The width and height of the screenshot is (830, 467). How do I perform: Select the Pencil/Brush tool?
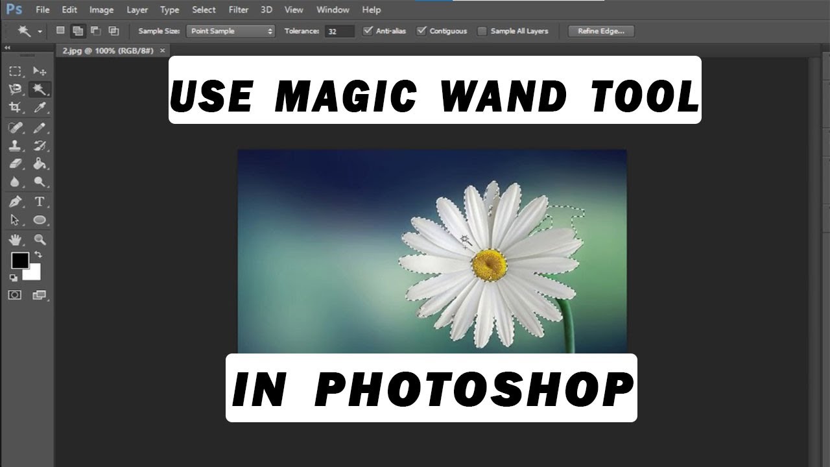tap(40, 128)
